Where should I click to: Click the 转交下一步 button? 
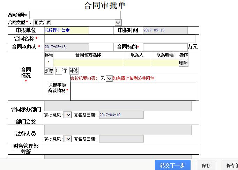pyautogui.click(x=172, y=165)
